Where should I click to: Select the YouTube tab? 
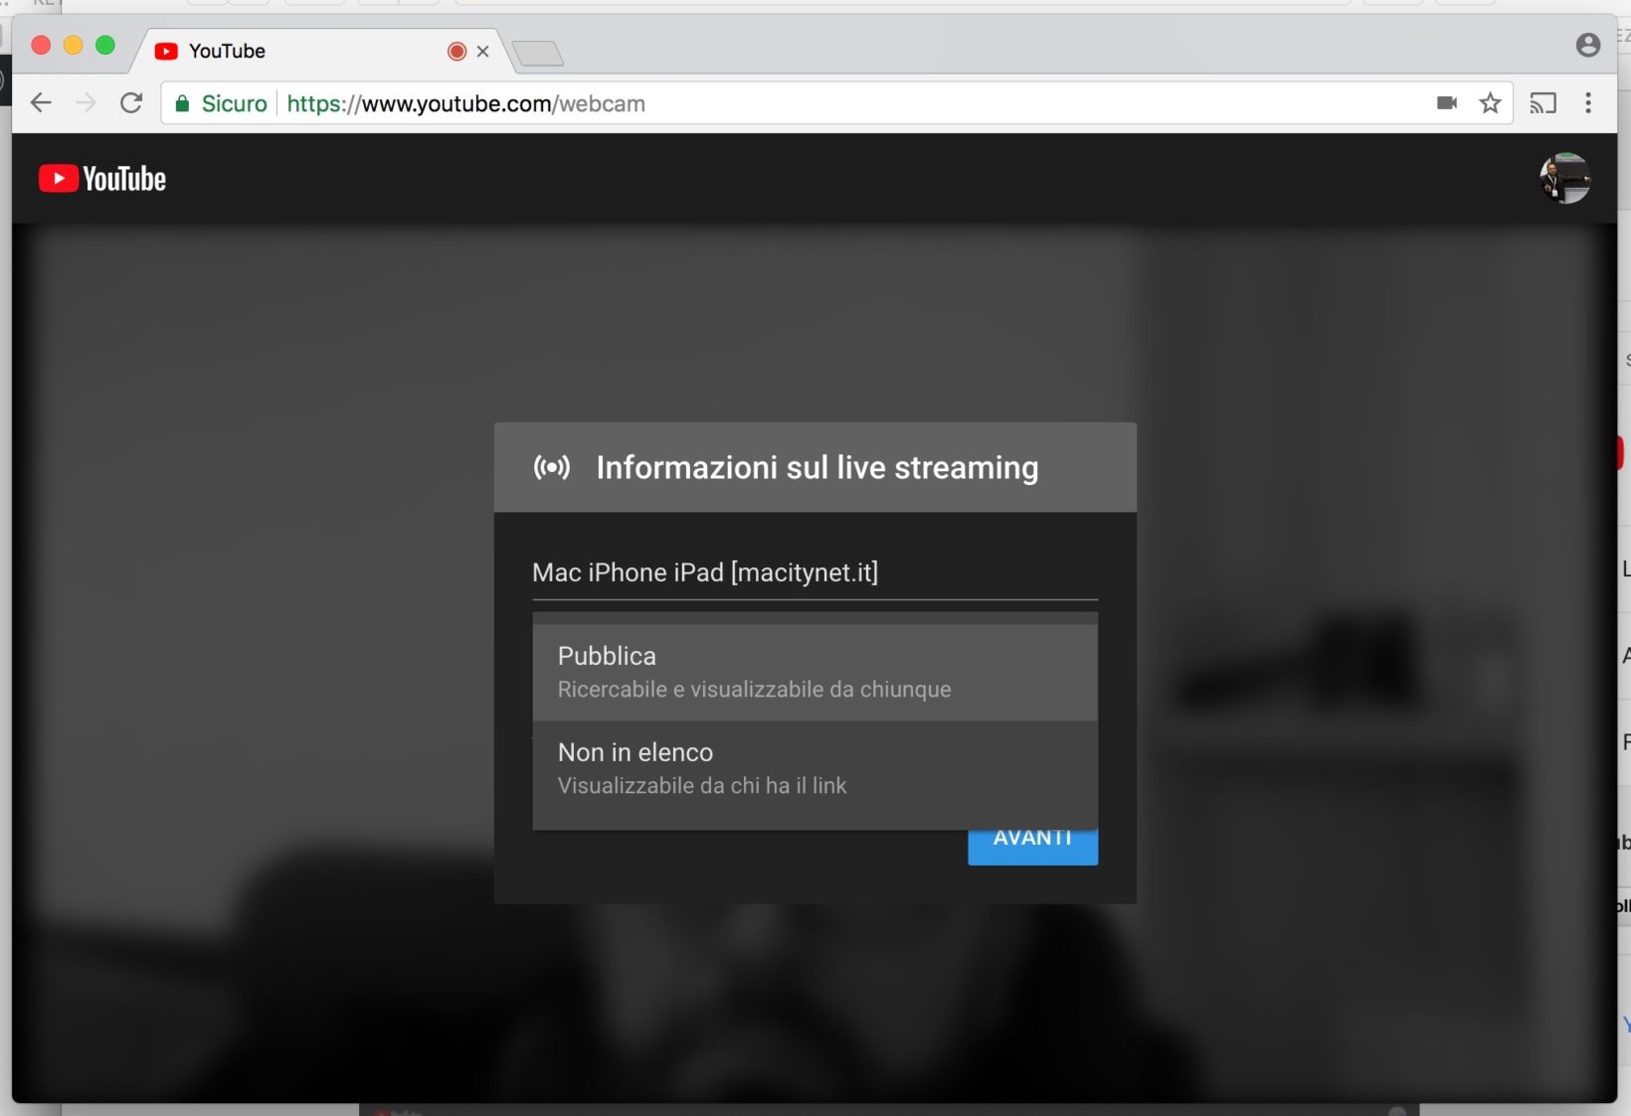[320, 51]
